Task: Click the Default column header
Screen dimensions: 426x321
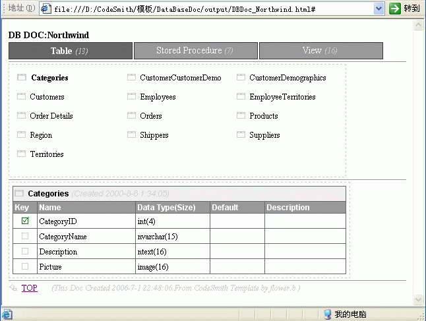Action: tap(237, 208)
